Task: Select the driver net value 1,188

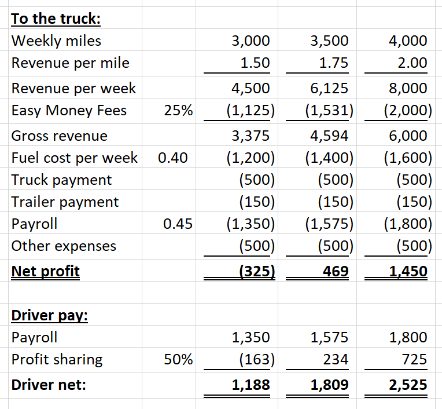Action: point(251,385)
